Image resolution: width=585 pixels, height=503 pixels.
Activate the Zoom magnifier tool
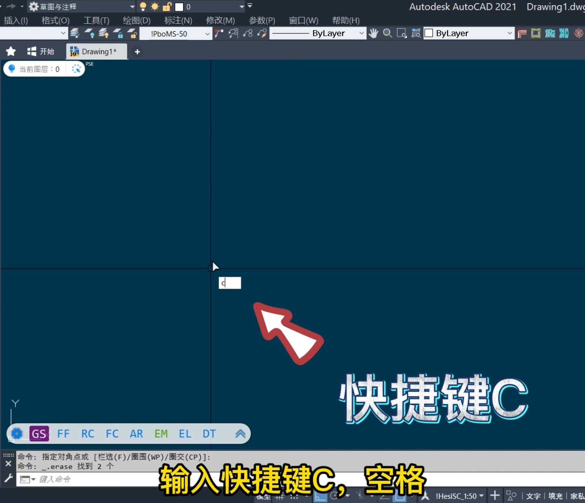click(x=388, y=33)
